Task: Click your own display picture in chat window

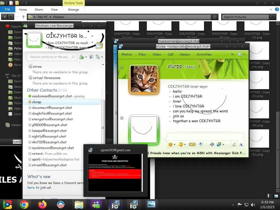Action: [144, 130]
